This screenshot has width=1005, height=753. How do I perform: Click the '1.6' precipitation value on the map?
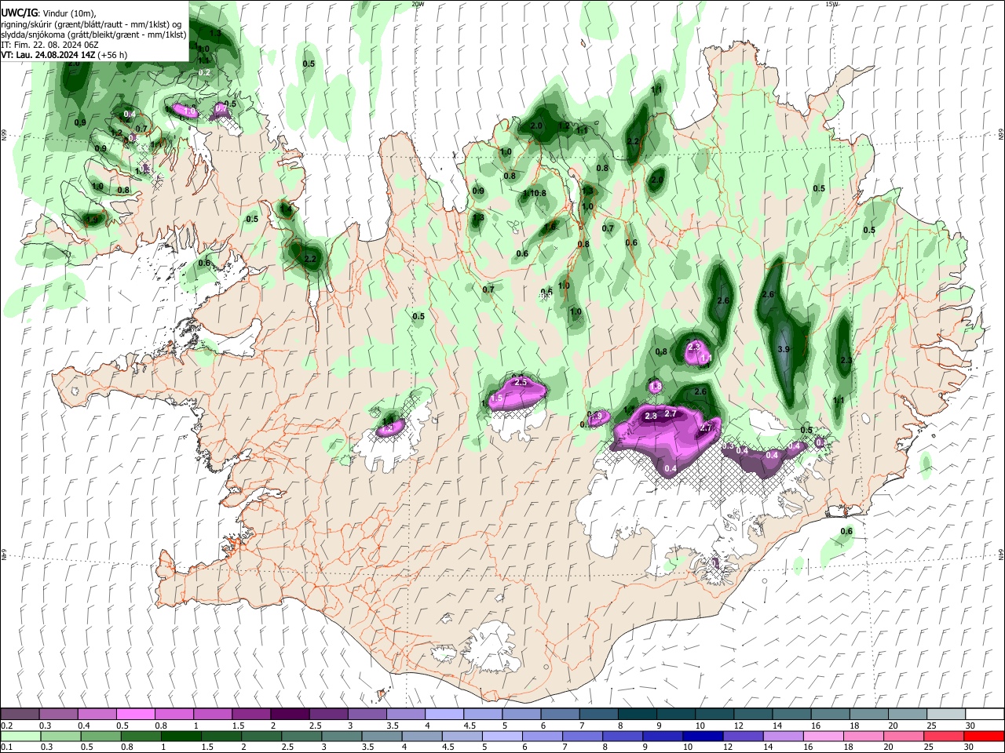[x=550, y=227]
